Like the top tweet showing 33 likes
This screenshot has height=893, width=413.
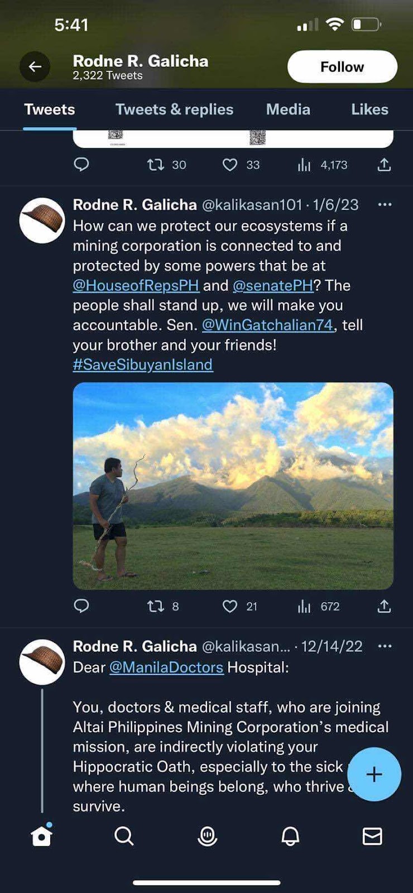tap(230, 165)
